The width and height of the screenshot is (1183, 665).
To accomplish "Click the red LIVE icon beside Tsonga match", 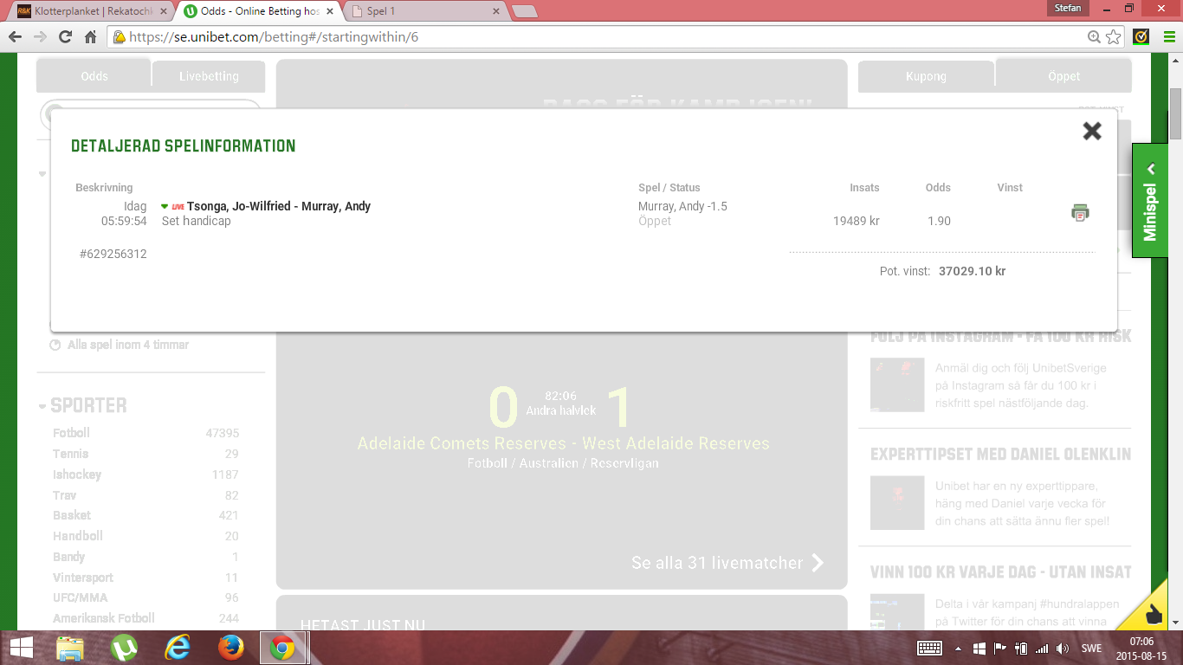I will pos(178,207).
